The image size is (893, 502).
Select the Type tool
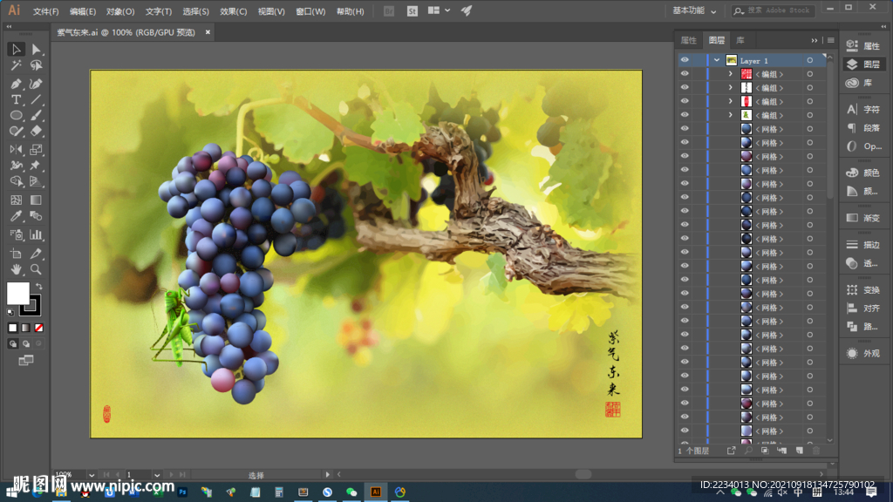click(16, 99)
